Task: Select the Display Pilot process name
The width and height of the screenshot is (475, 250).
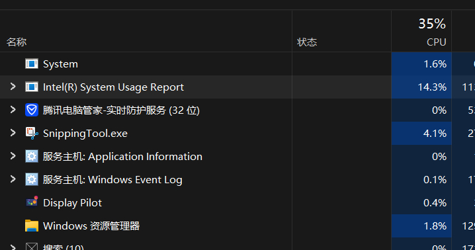Action: 72,203
